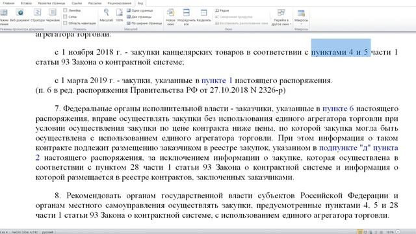Set zoom to 100%
Image resolution: width=416 pixels, height=234 pixels.
[120, 15]
